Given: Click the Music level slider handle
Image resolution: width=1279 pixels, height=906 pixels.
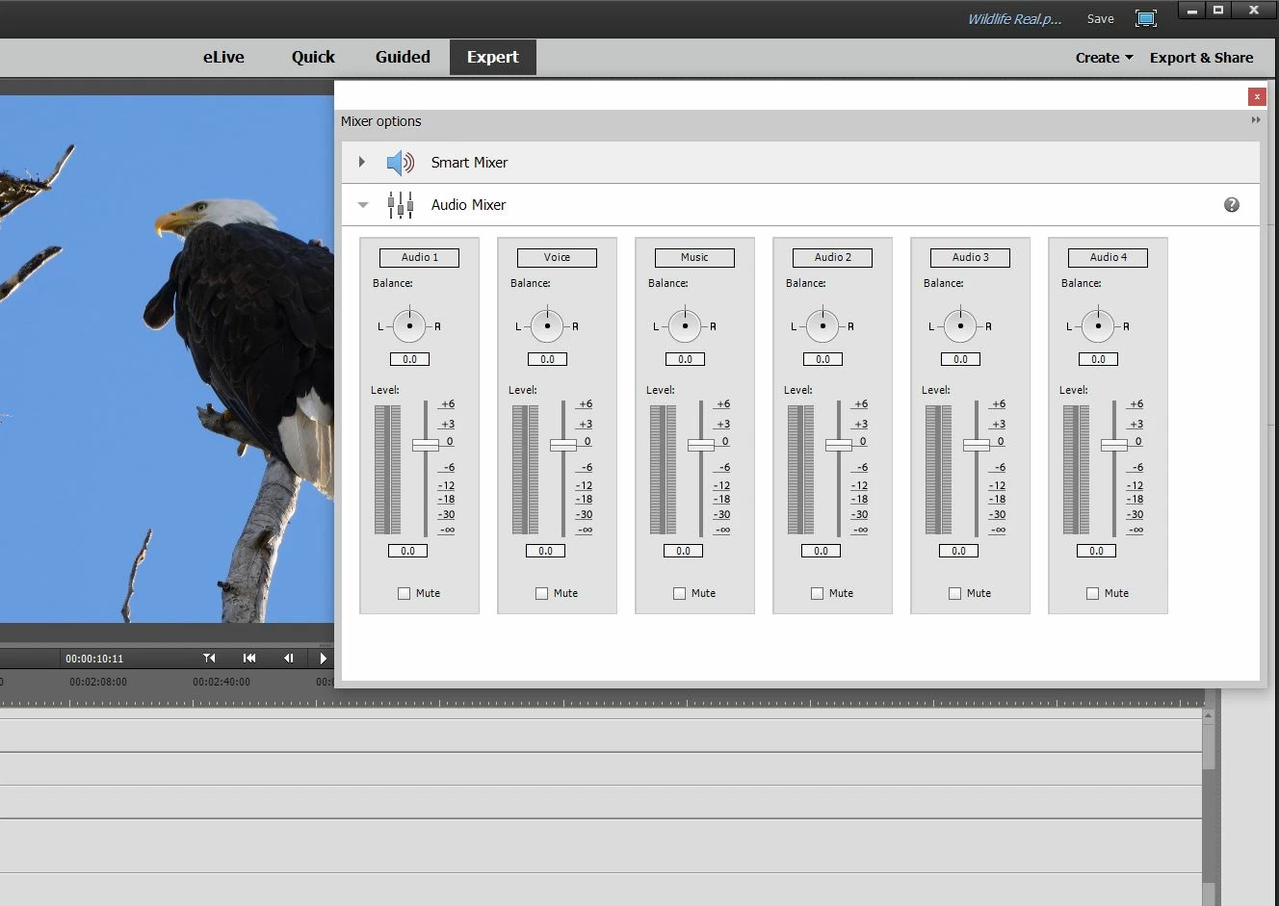Looking at the screenshot, I should (x=701, y=445).
